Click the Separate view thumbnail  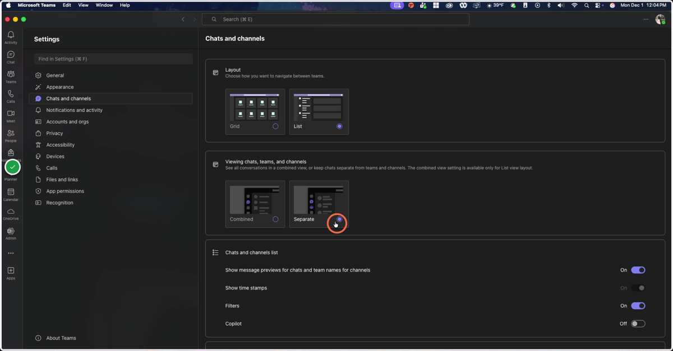(319, 200)
